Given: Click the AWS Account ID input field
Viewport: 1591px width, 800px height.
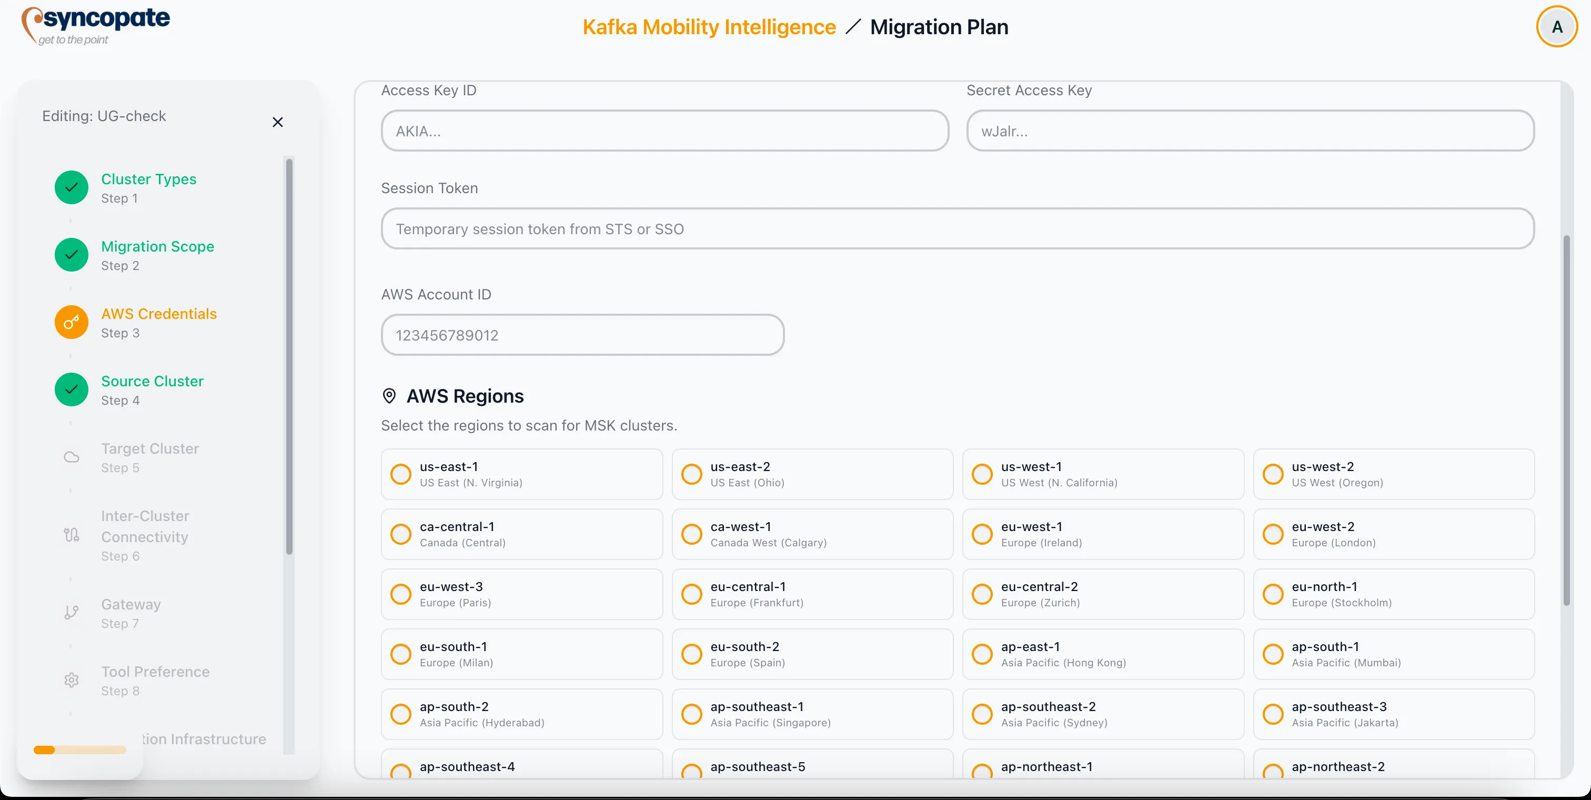Looking at the screenshot, I should 582,334.
